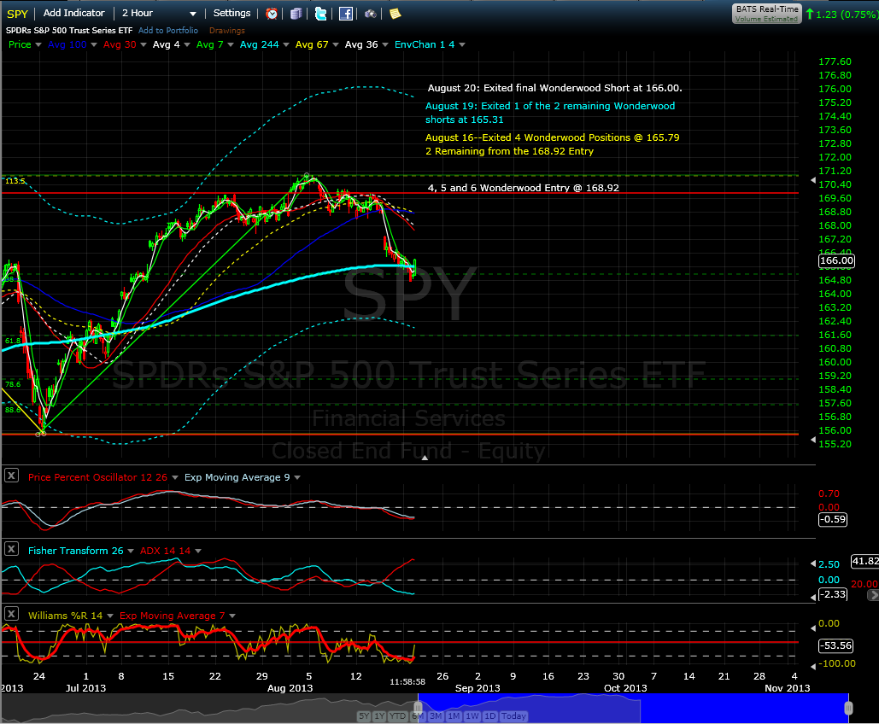Click the August 20 exit annotation text
The width and height of the screenshot is (879, 724).
click(555, 88)
